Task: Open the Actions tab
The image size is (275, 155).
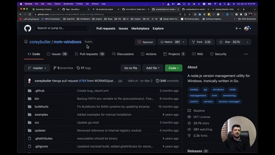Action: click(149, 54)
